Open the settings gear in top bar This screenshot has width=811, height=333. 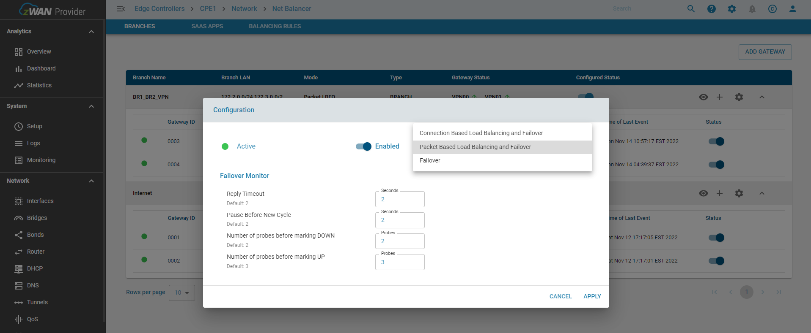point(732,9)
